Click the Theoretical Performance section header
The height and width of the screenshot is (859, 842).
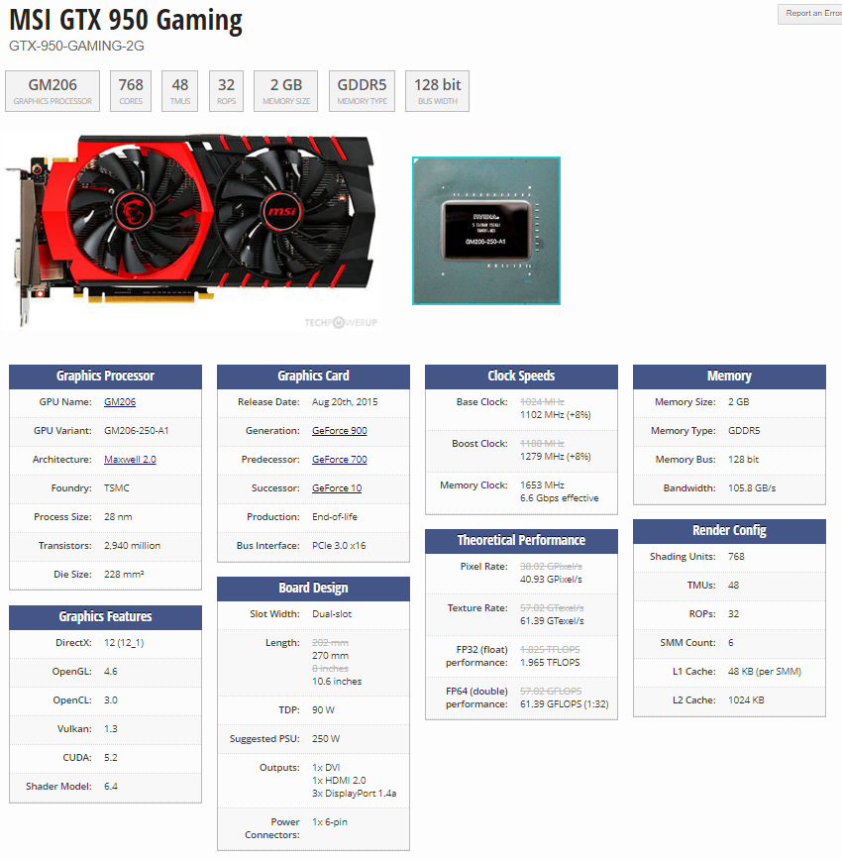(521, 541)
